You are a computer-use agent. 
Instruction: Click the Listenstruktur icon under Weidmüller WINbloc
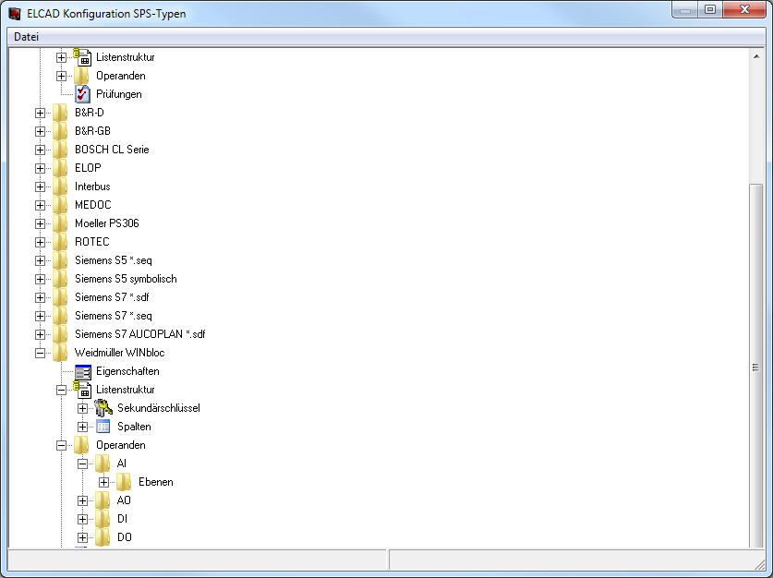[82, 390]
